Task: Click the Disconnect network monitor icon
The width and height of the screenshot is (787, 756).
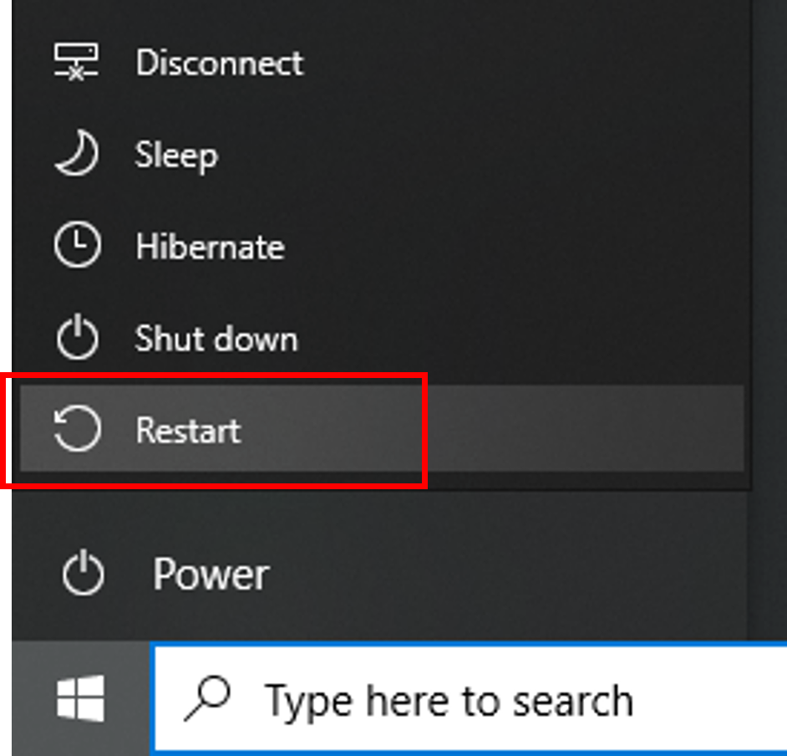Action: [76, 62]
